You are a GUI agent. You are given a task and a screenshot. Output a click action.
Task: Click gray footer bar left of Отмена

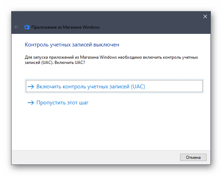tap(94, 157)
